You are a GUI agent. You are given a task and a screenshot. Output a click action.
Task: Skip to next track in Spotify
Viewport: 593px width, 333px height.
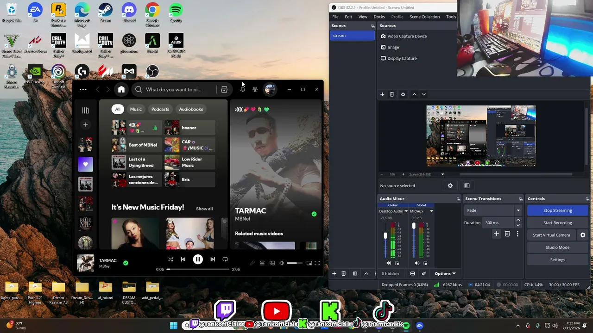(x=213, y=259)
